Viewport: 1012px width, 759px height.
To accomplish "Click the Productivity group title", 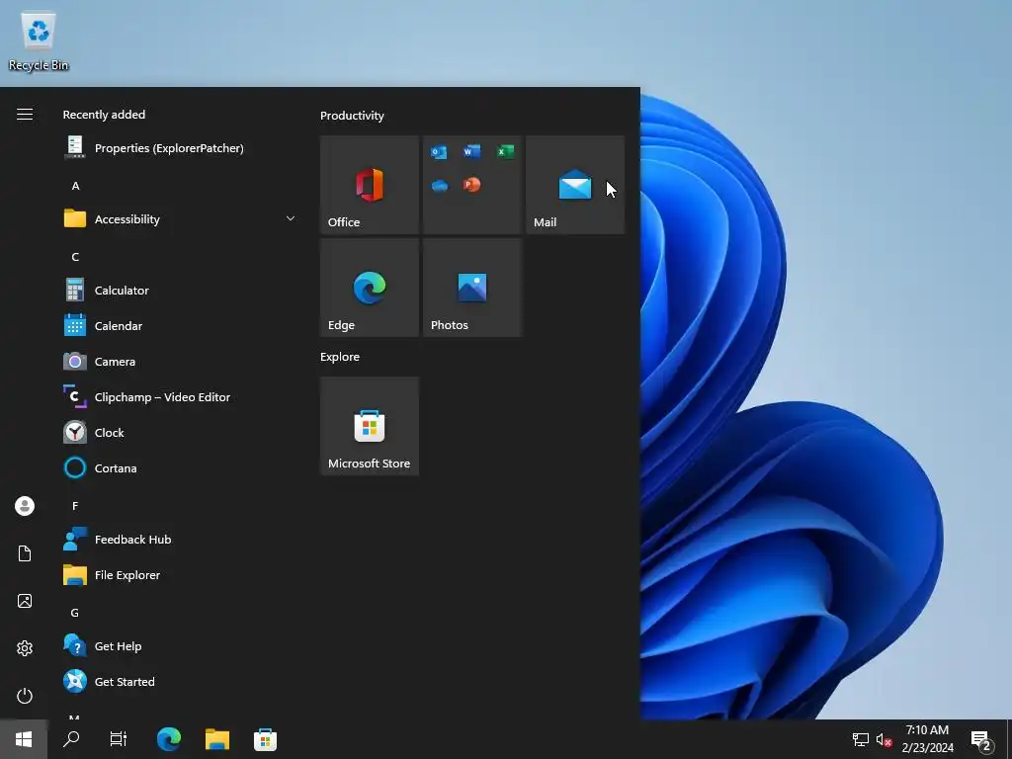I will click(x=352, y=116).
